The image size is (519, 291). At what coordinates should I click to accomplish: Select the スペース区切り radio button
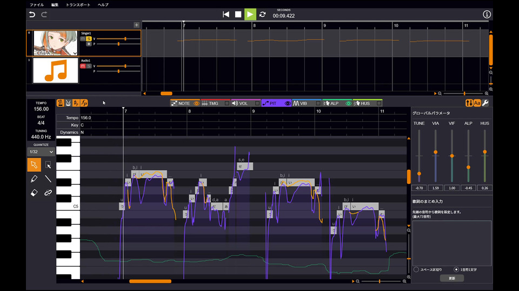click(416, 269)
